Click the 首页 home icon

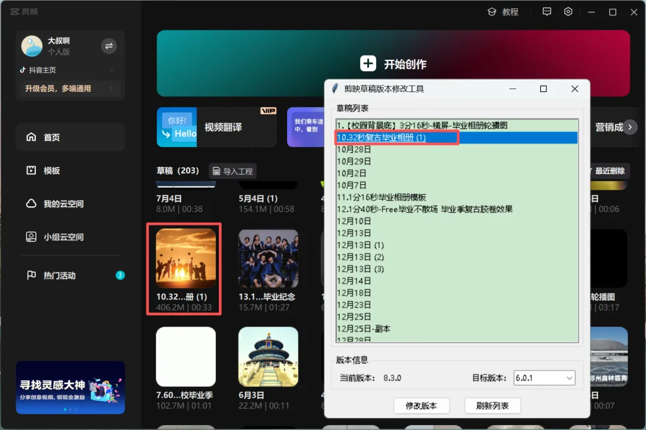[x=31, y=137]
